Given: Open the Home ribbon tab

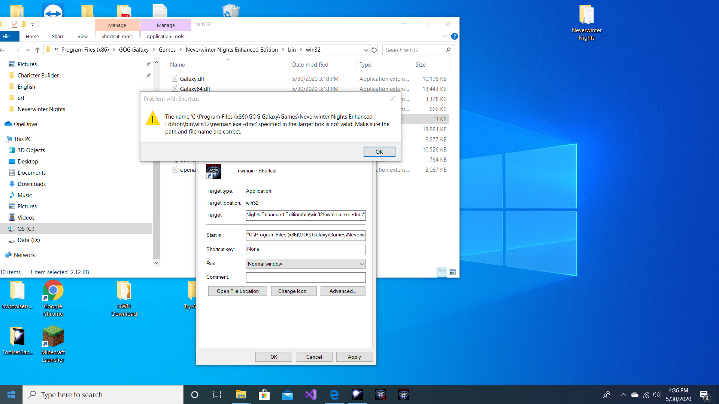Looking at the screenshot, I should coord(32,36).
